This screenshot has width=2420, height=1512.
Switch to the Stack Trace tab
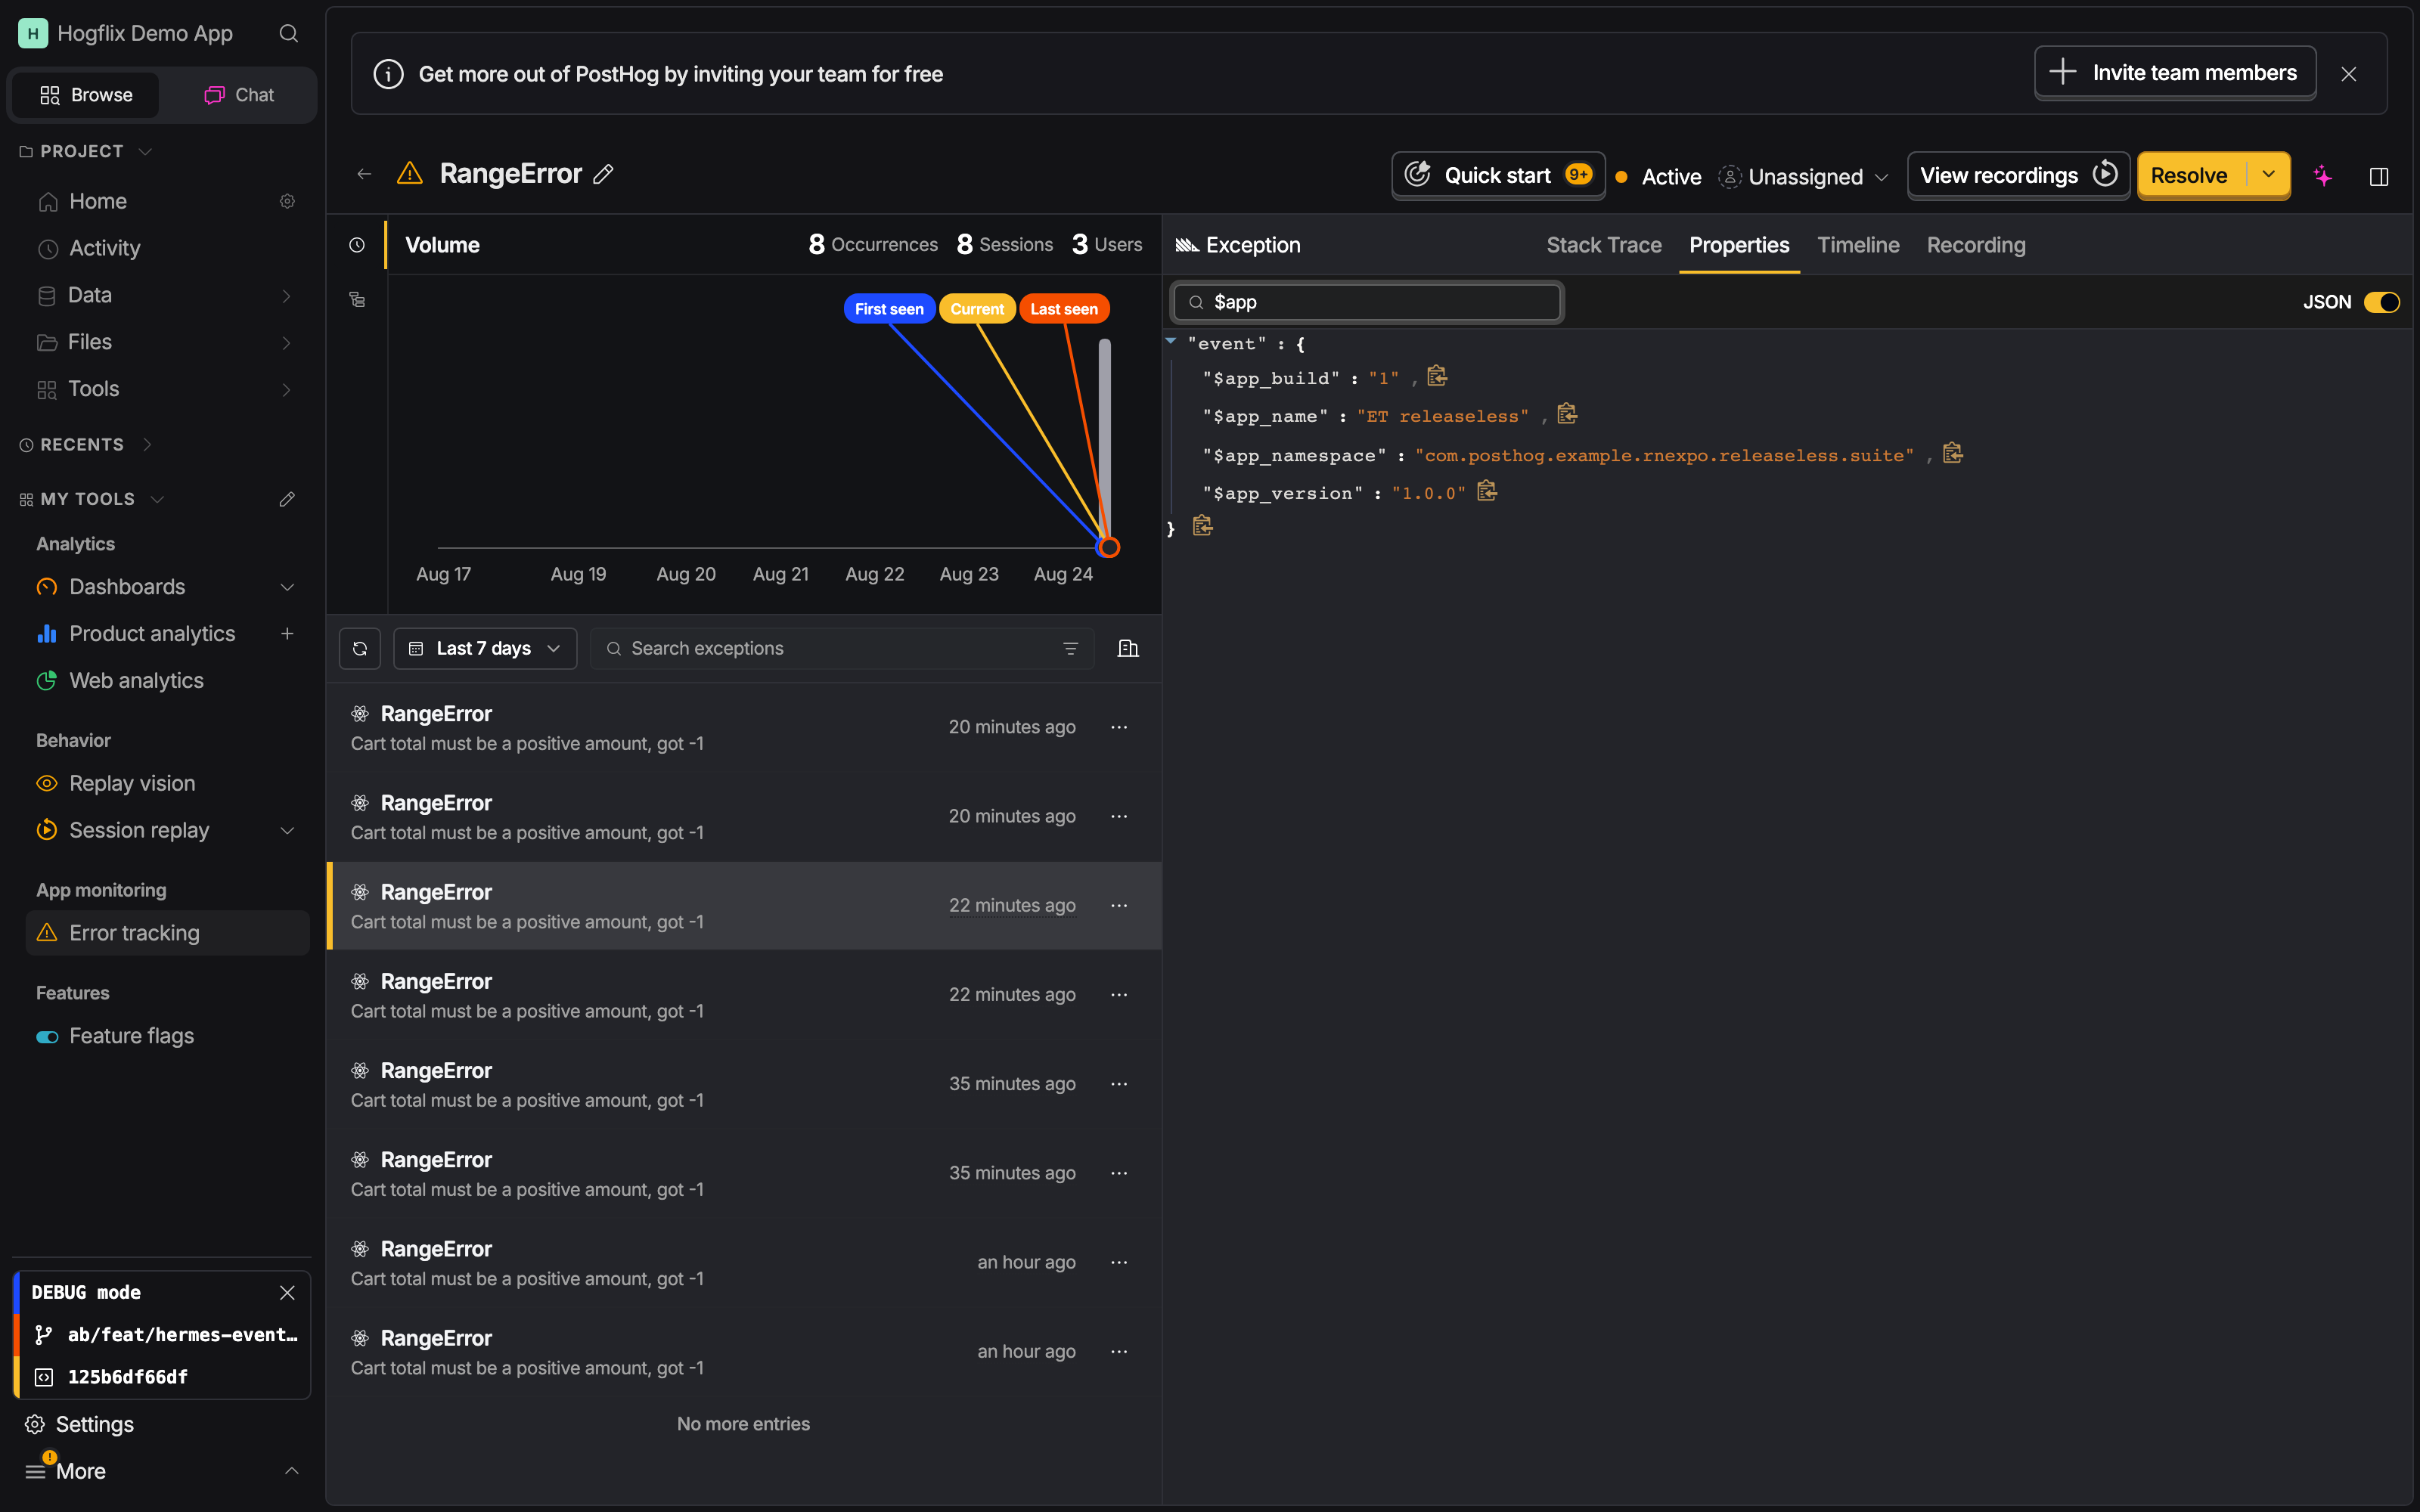pyautogui.click(x=1604, y=245)
